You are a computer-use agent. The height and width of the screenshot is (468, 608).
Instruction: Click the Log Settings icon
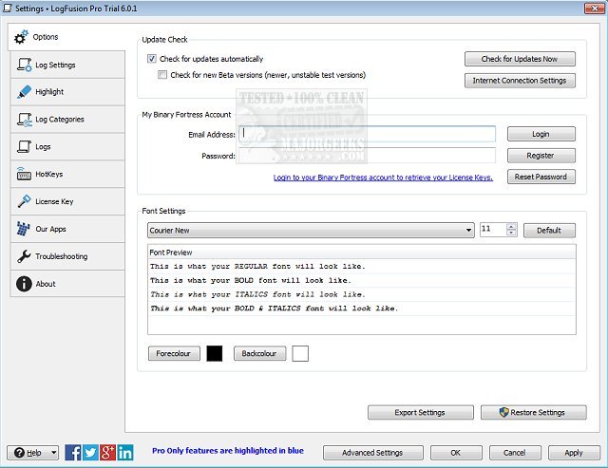point(24,65)
